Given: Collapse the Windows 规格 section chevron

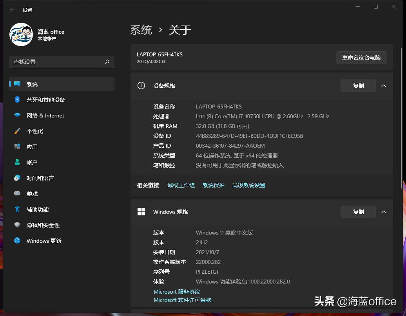Looking at the screenshot, I should (x=384, y=212).
